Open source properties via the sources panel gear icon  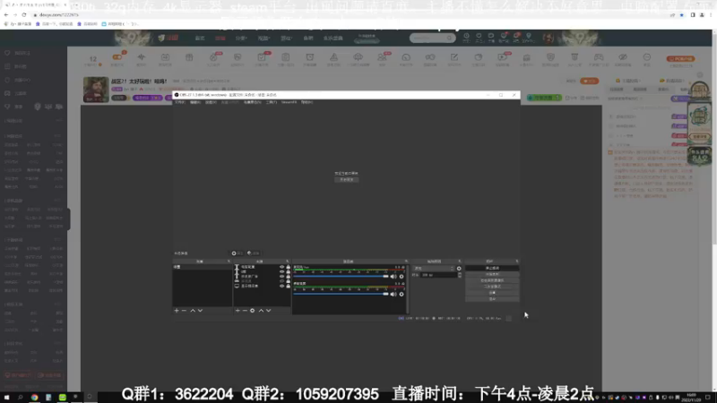pyautogui.click(x=253, y=311)
